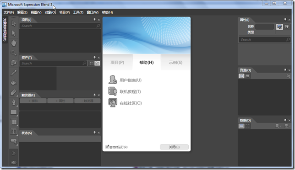Select the Selection arrow tool
The width and height of the screenshot is (295, 170).
pyautogui.click(x=14, y=24)
